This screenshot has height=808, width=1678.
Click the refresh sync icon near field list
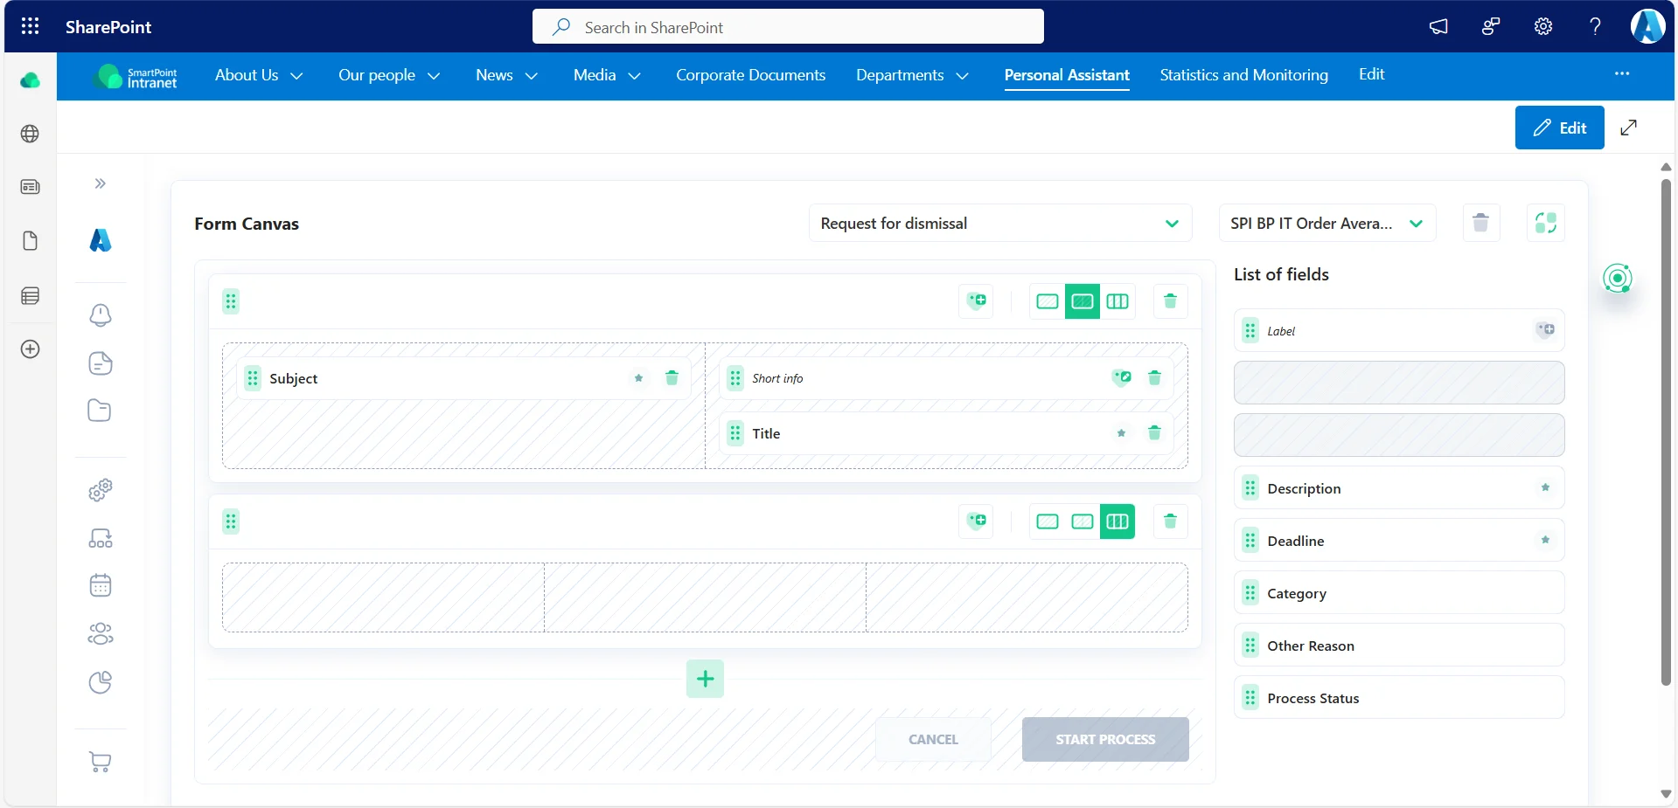click(x=1545, y=223)
